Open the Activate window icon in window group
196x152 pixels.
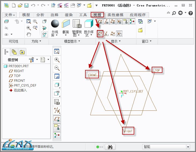(140, 21)
